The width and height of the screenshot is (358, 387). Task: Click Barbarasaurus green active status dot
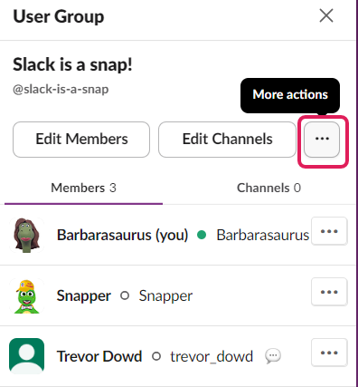pos(202,235)
